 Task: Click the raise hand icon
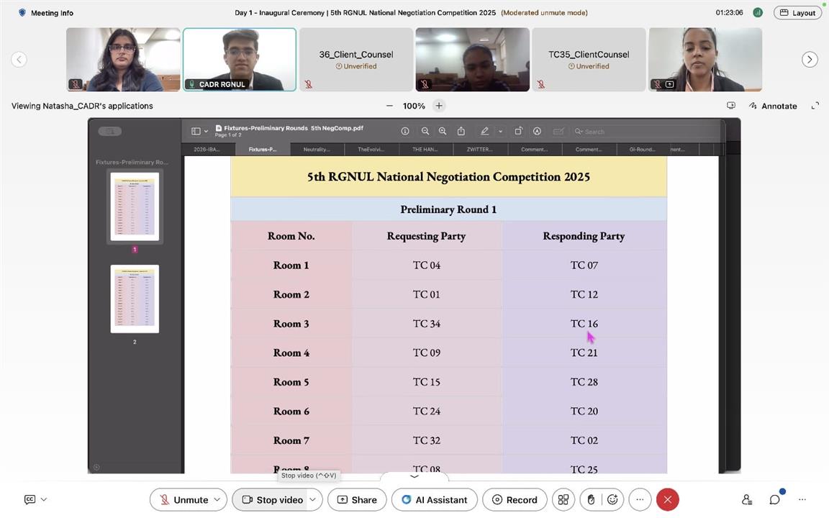591,499
